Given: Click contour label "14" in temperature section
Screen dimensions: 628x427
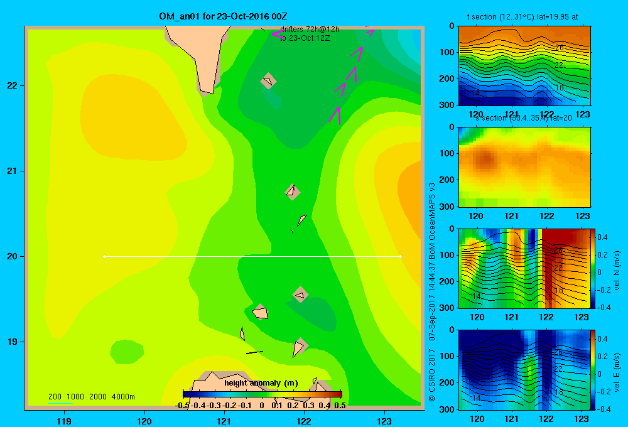Looking at the screenshot, I should [x=475, y=94].
